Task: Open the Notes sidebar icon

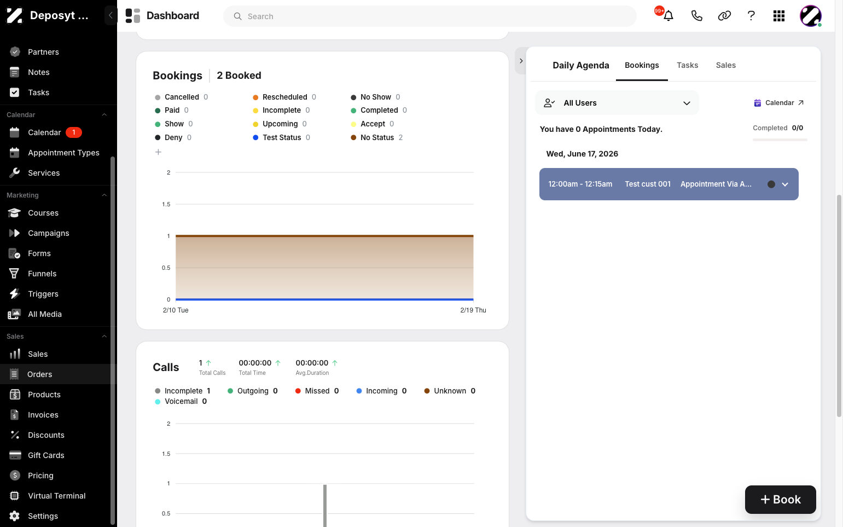Action: [15, 72]
